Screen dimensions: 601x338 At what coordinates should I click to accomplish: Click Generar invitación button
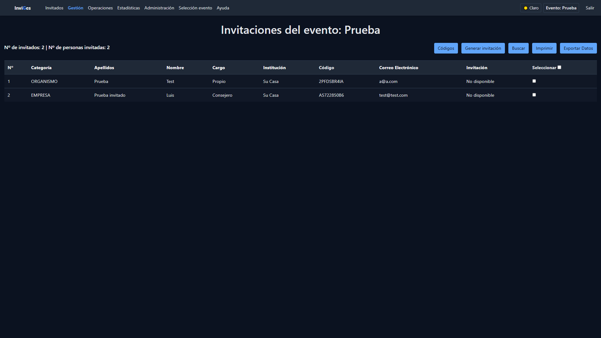483,48
